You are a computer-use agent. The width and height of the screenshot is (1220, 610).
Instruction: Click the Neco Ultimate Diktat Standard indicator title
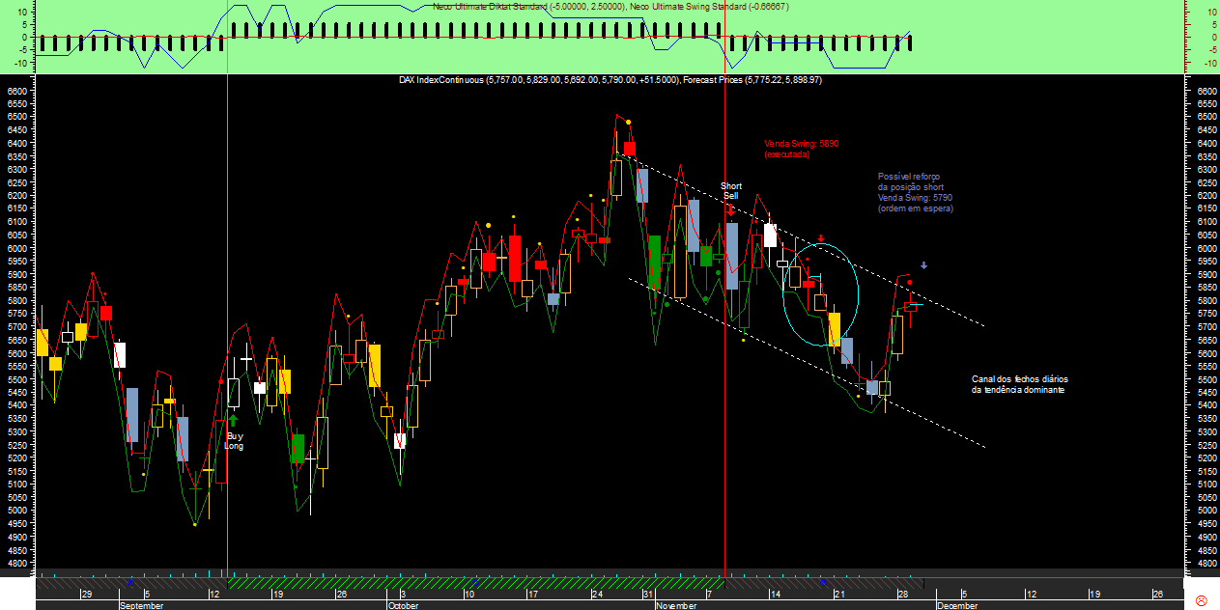pos(528,7)
